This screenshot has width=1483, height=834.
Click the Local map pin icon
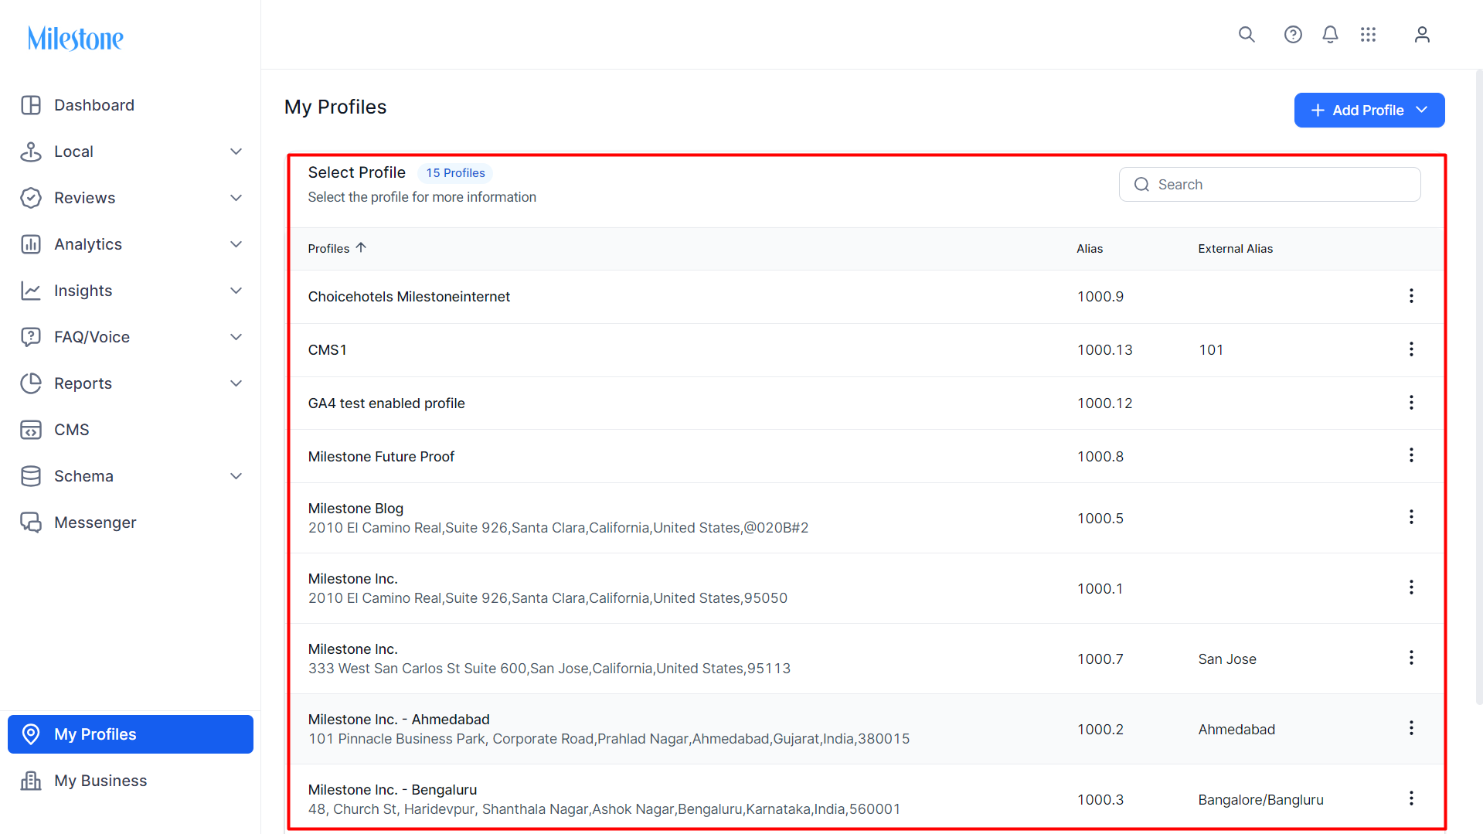coord(31,151)
